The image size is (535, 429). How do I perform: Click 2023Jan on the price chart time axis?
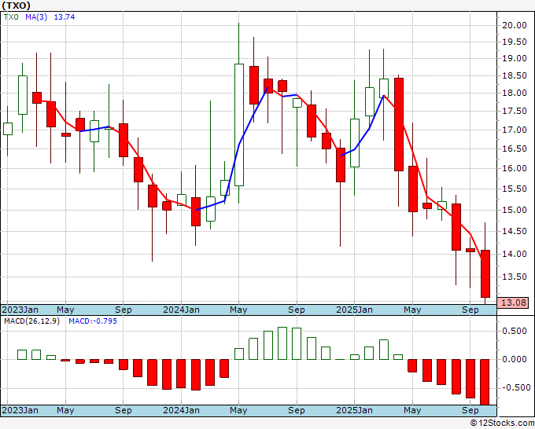coord(20,310)
